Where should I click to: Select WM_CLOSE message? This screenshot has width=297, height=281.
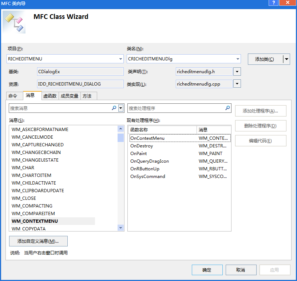pos(24,198)
